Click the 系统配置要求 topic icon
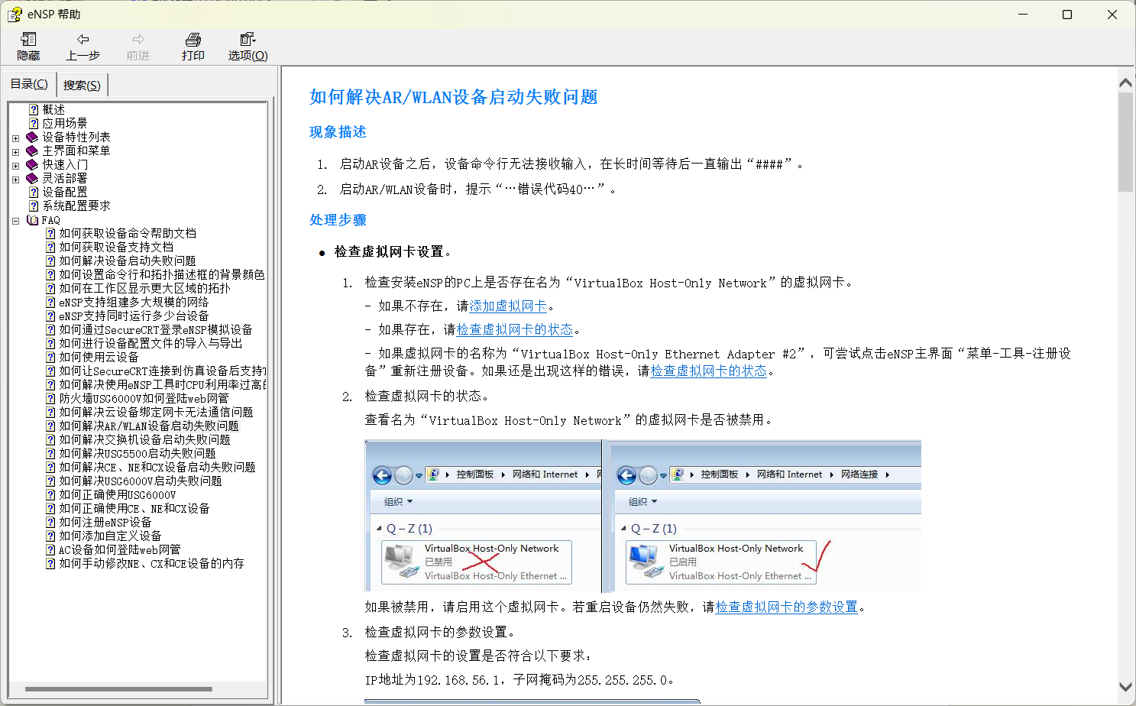 (34, 206)
